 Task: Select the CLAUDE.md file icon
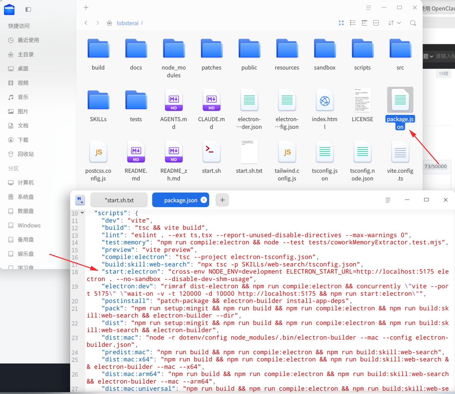[x=211, y=100]
